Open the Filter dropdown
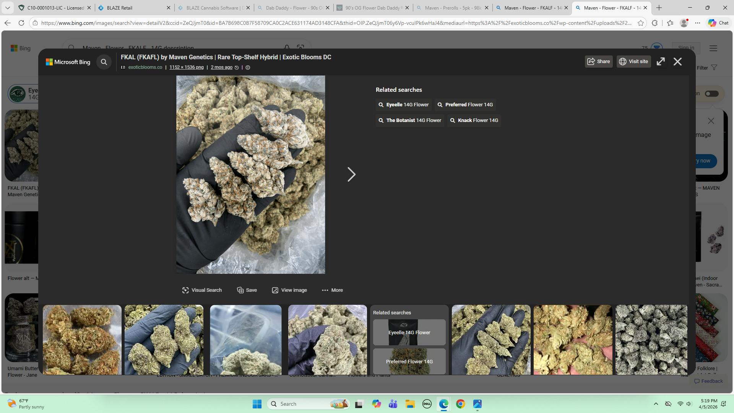Image resolution: width=734 pixels, height=413 pixels. pos(706,68)
